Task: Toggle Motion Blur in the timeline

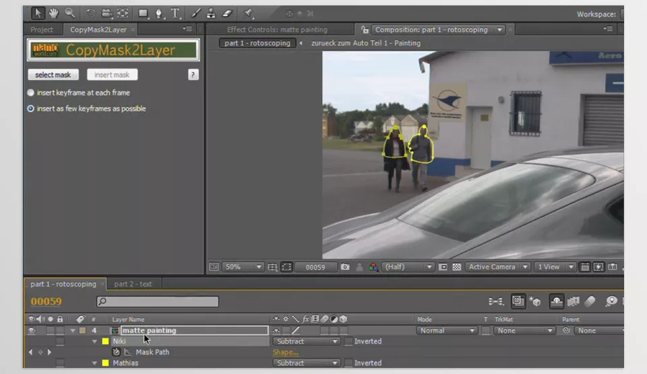Action: coord(590,301)
